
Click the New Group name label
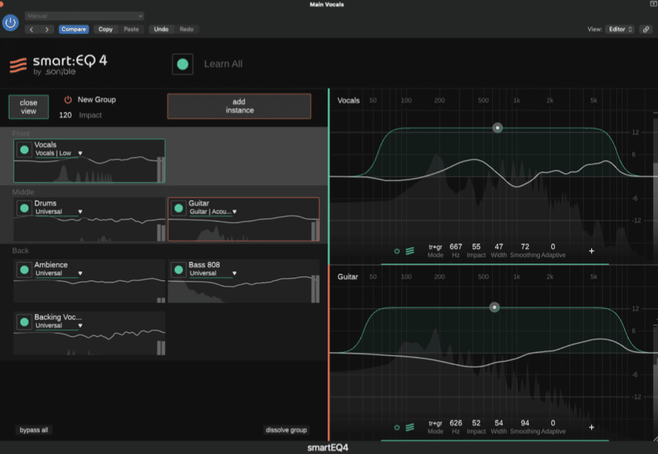pos(96,100)
